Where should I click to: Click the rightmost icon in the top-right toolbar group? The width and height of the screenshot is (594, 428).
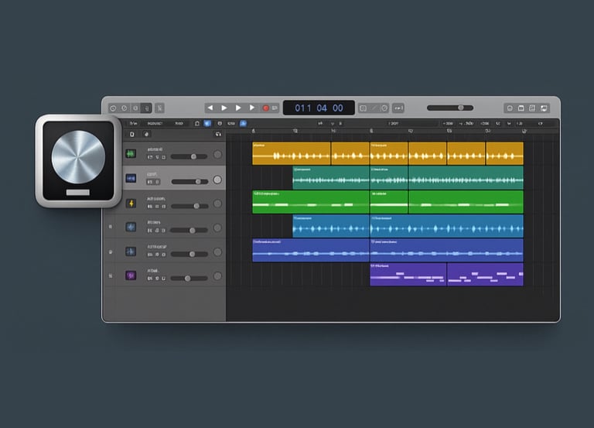tap(544, 108)
